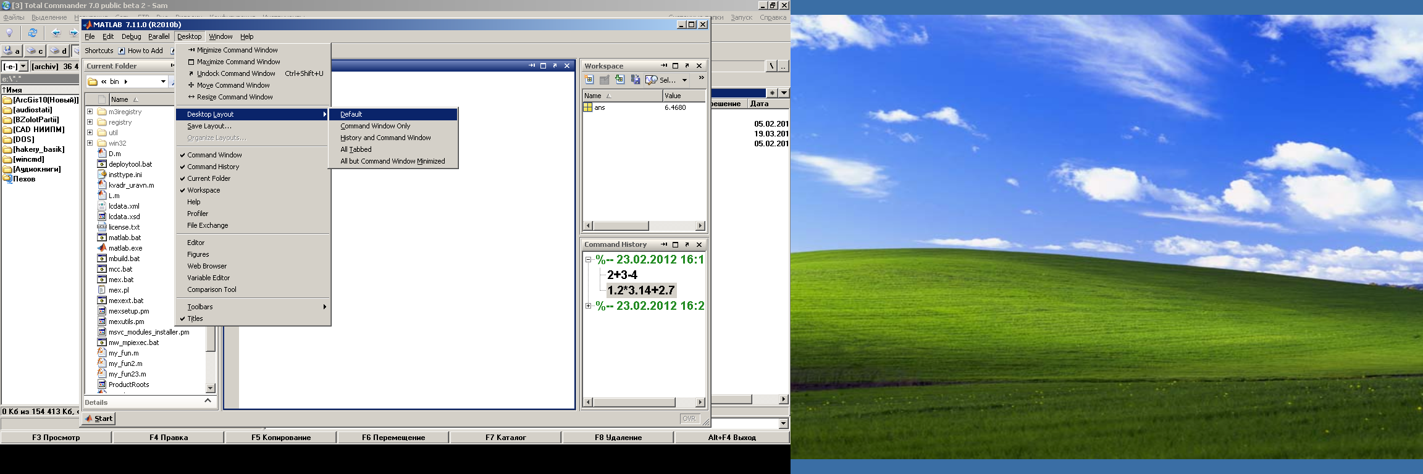This screenshot has height=474, width=1423.
Task: Select drive a in Total Commander
Action: pyautogui.click(x=11, y=51)
